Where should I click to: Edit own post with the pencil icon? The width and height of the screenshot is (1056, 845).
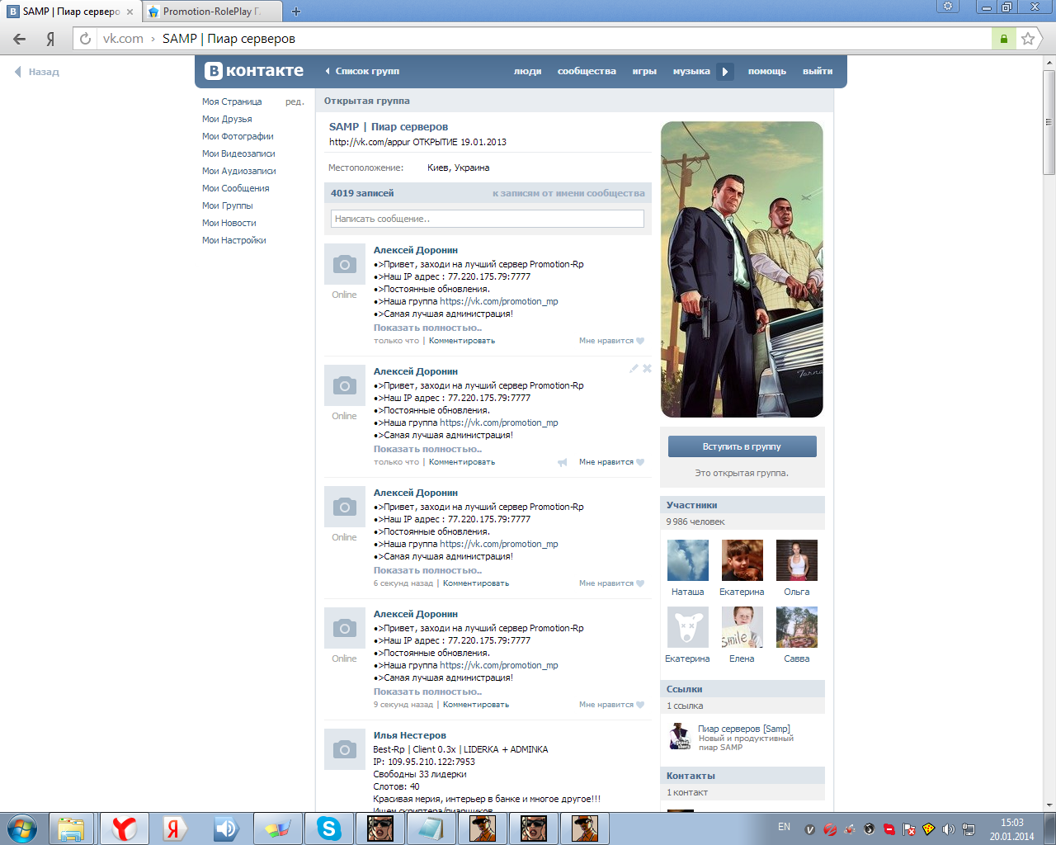coord(634,369)
